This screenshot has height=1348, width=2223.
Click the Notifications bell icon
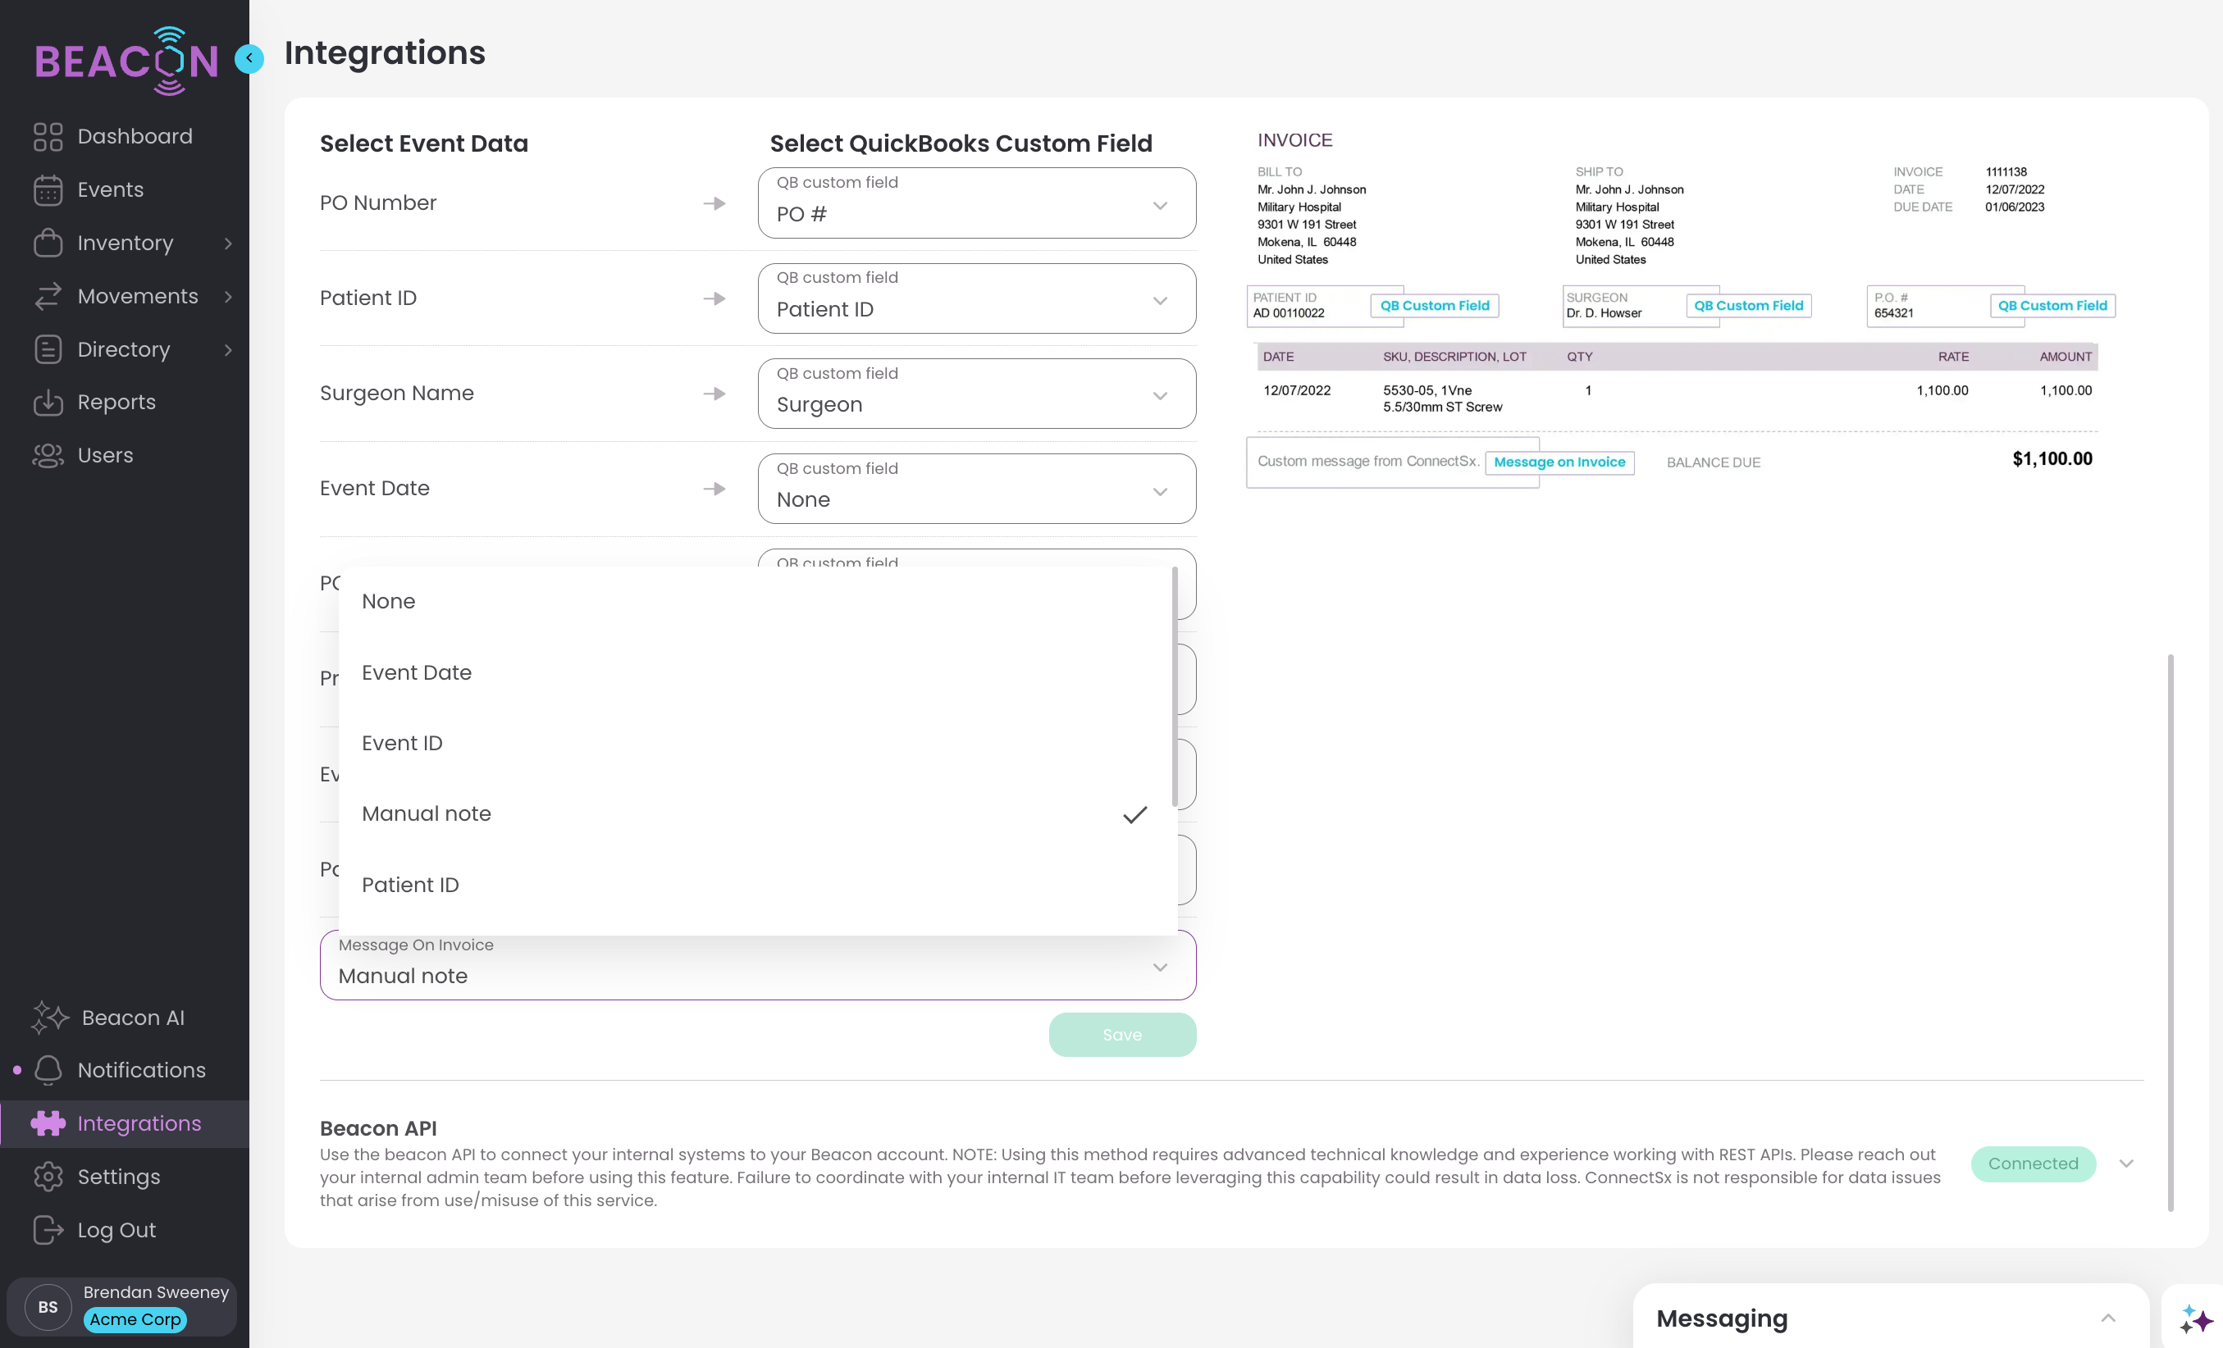click(48, 1070)
